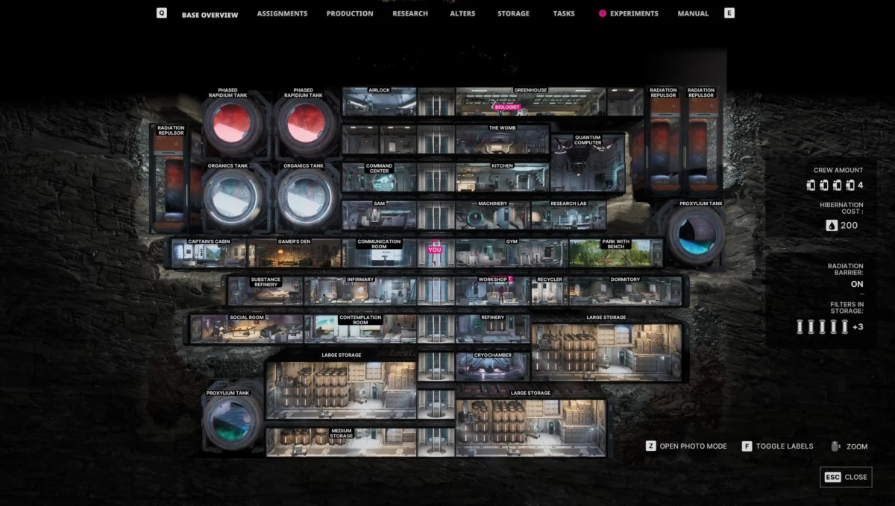Go to the Storage tab

pyautogui.click(x=514, y=13)
